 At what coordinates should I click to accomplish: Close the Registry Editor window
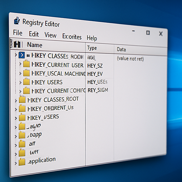(161, 34)
